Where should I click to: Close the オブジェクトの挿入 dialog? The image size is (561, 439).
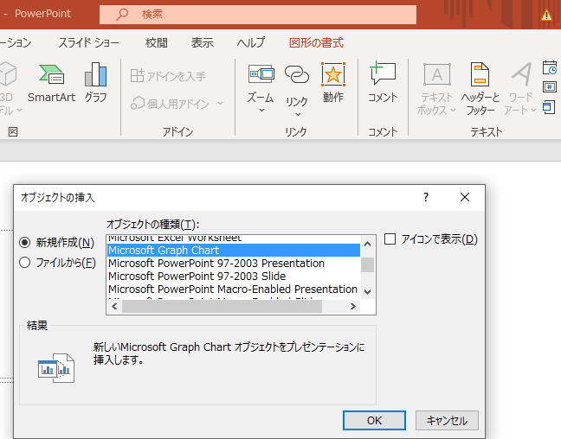coord(465,197)
